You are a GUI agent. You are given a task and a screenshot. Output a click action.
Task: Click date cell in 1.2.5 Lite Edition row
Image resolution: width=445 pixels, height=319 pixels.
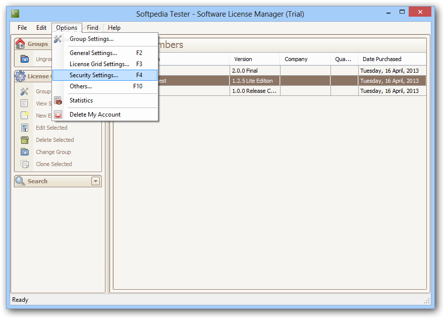[392, 81]
